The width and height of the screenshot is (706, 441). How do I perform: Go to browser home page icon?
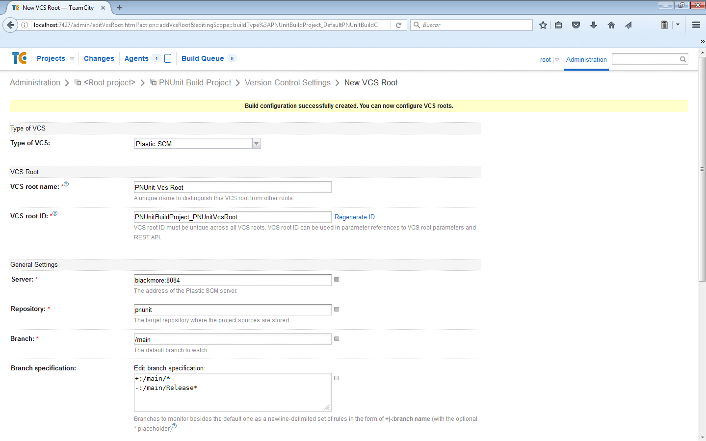611,25
